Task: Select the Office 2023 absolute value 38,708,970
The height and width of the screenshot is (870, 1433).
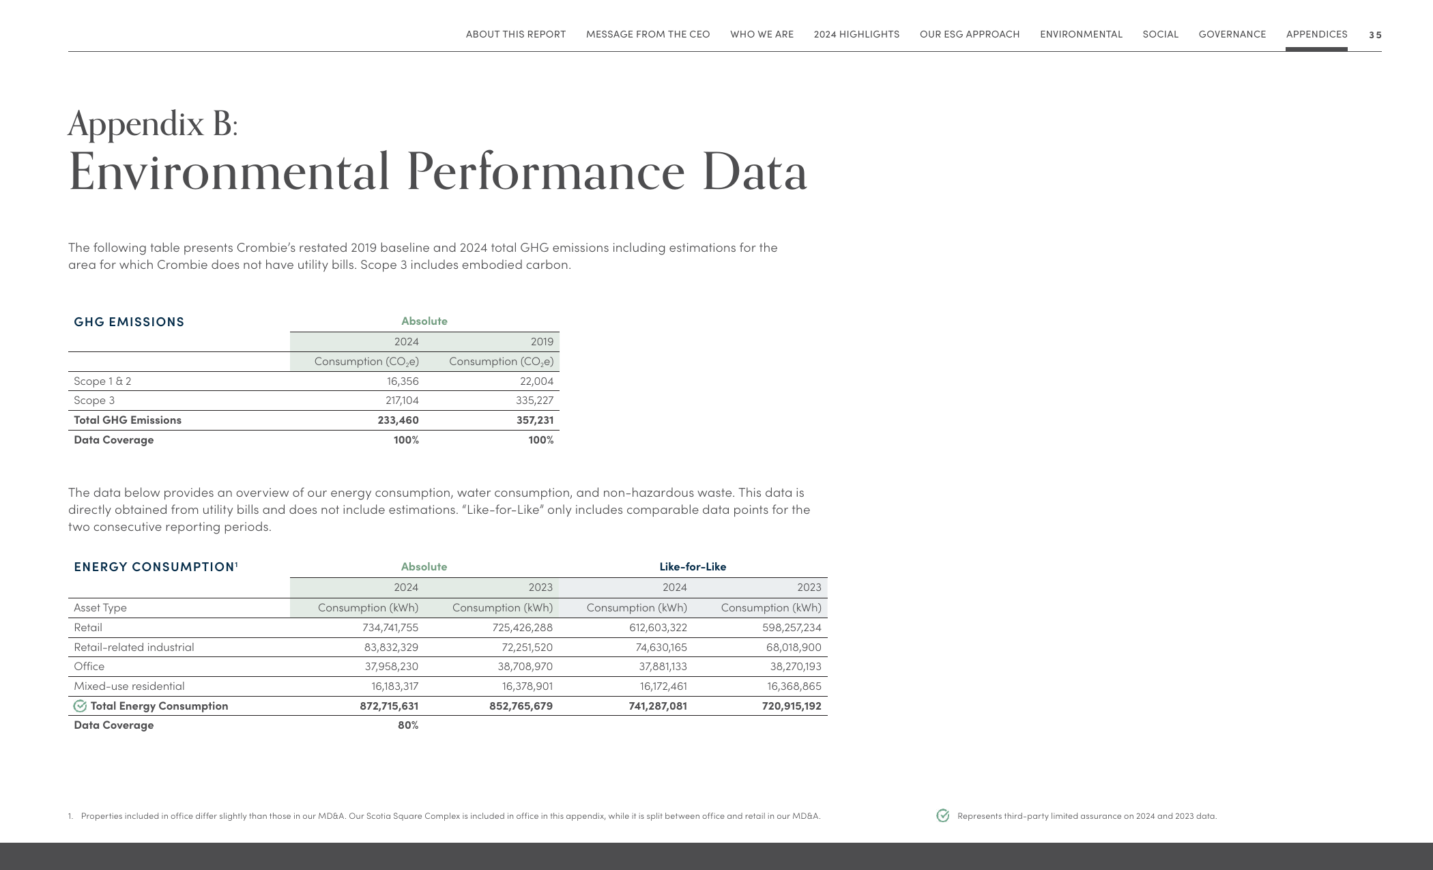Action: coord(525,667)
